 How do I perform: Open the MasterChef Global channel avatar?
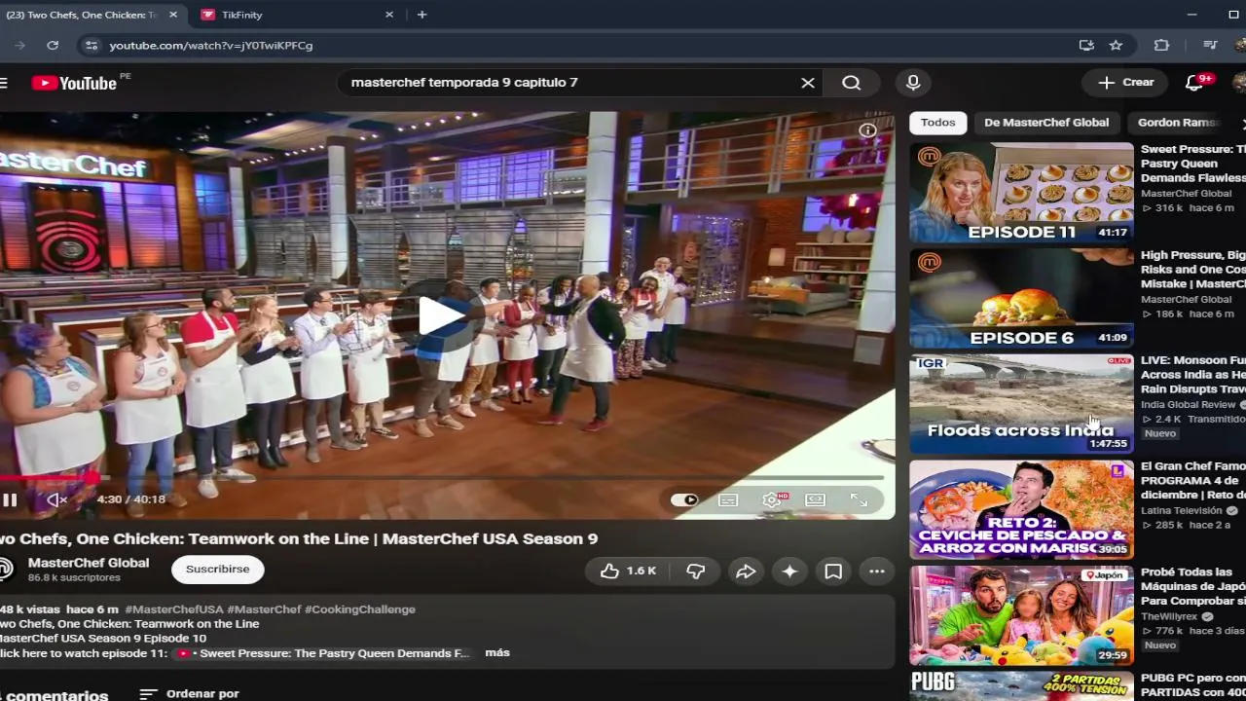click(6, 570)
